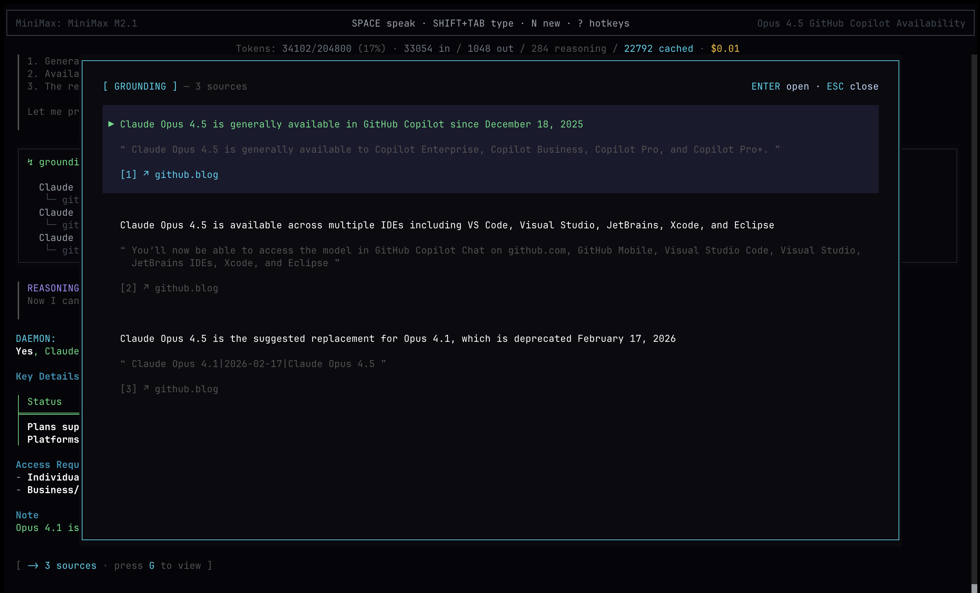
Task: Click the quote 'generally available to Copilot Enterprise'
Action: pos(450,150)
